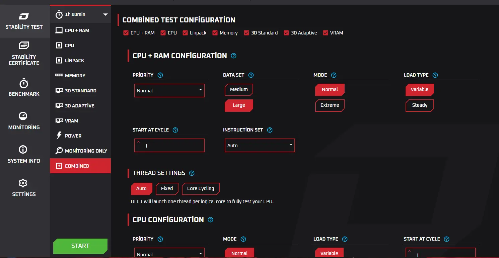499x258 pixels.
Task: Set thread settings to Fixed
Action: click(167, 189)
